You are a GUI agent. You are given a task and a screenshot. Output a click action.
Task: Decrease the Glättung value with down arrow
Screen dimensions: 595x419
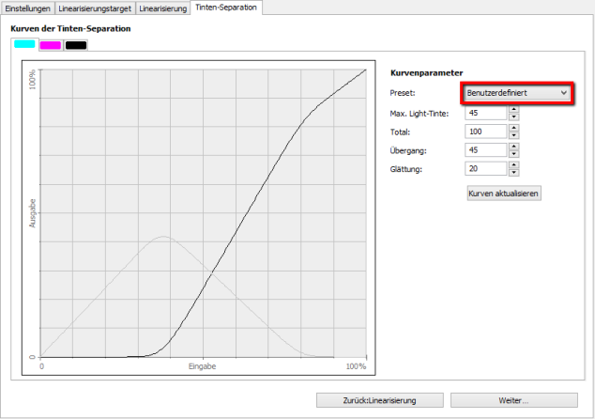(x=513, y=173)
